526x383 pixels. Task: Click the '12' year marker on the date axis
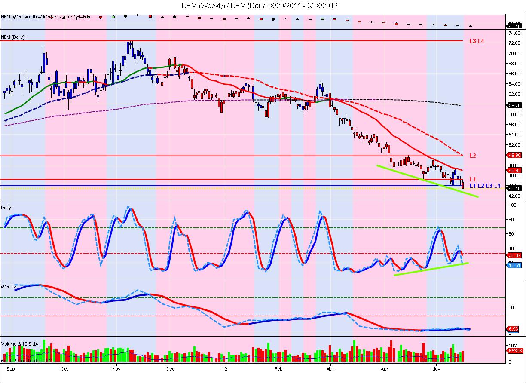pos(225,369)
